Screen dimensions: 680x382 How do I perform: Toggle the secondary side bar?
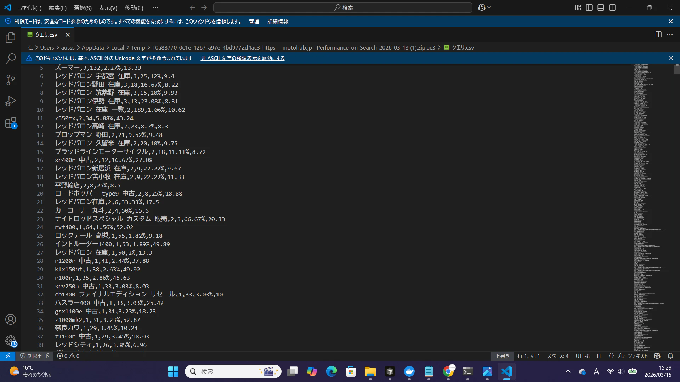(612, 7)
